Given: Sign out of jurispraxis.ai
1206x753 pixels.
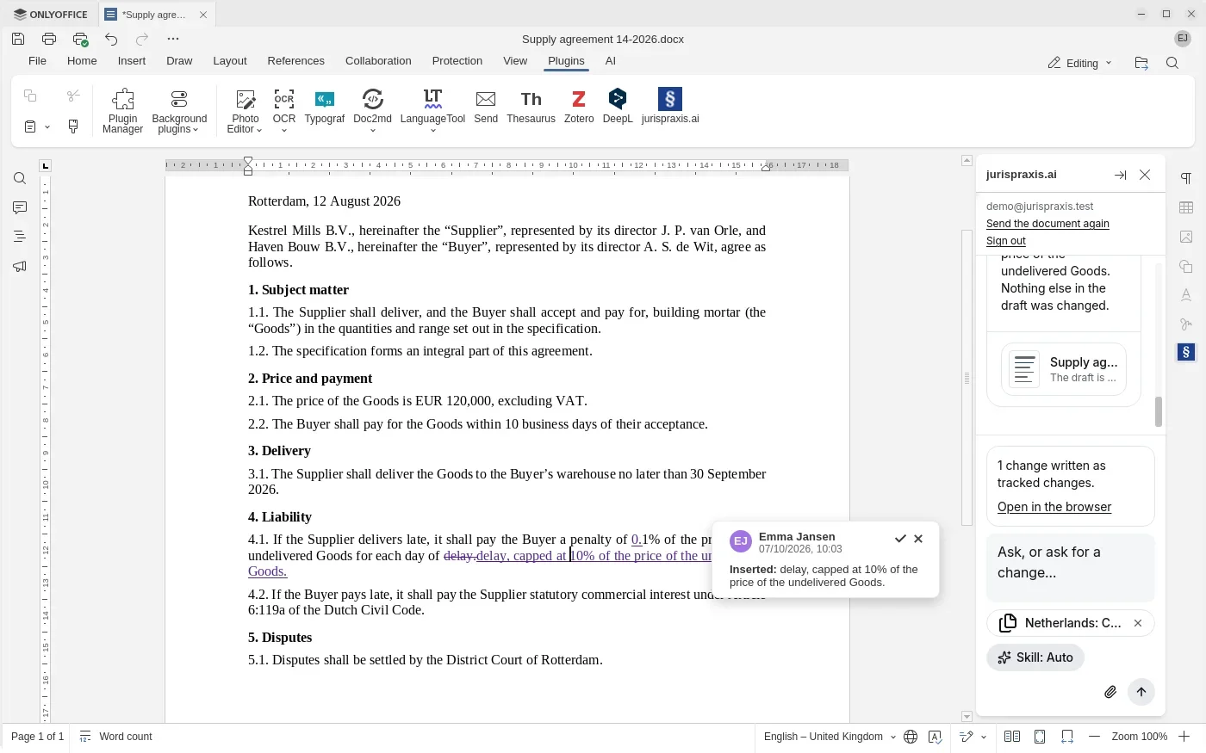Looking at the screenshot, I should tap(1006, 241).
